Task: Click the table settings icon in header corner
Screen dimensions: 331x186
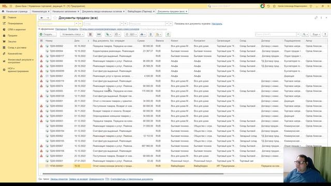Action: point(41,41)
